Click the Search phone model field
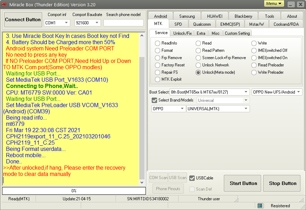The height and width of the screenshot is (210, 306). [123, 23]
